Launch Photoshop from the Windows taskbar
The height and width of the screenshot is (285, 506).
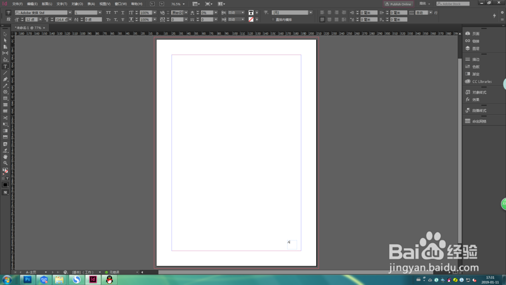click(x=27, y=279)
